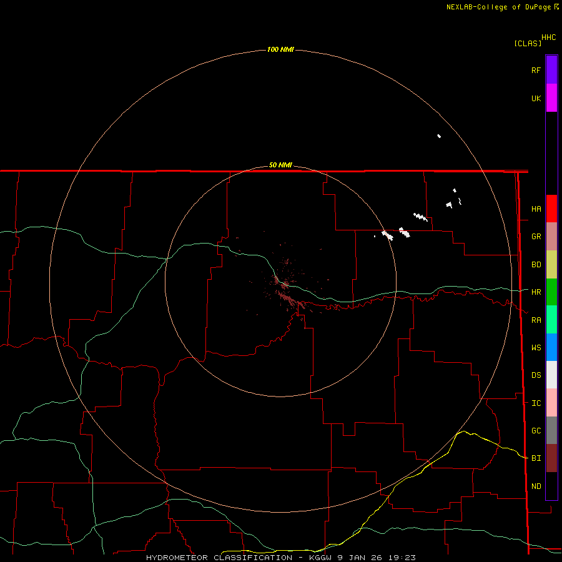562x562 pixels.
Task: Click the RA light green legend block
Action: pos(551,320)
